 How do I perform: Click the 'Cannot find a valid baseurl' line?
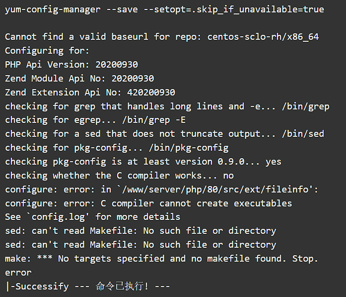tap(162, 37)
